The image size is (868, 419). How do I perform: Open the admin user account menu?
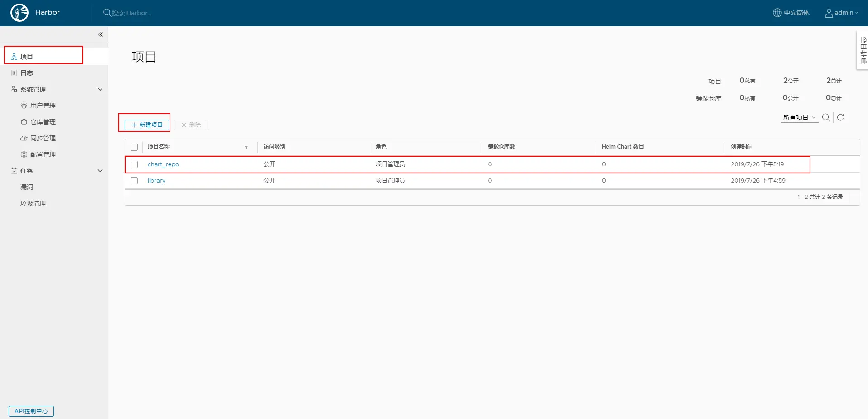tap(841, 13)
